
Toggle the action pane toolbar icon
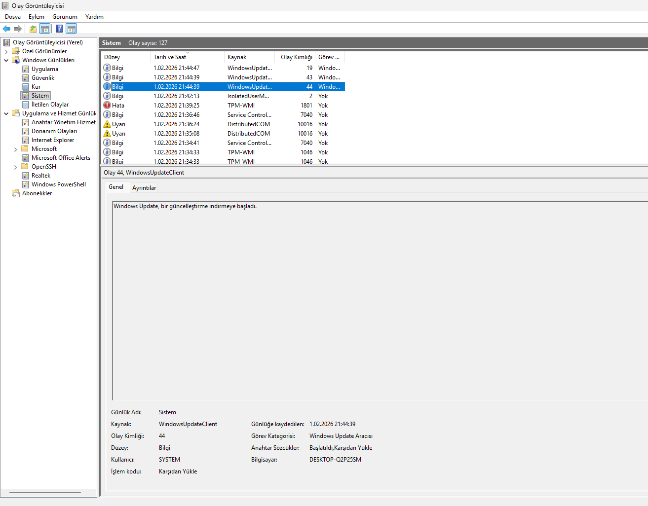(x=72, y=29)
